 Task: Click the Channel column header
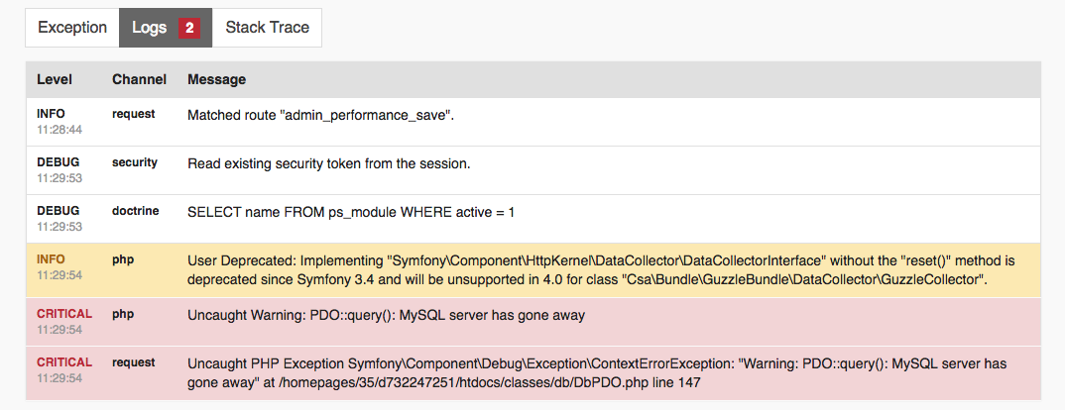[x=139, y=79]
